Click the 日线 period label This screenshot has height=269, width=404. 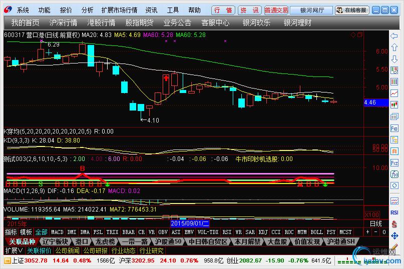[375, 223]
